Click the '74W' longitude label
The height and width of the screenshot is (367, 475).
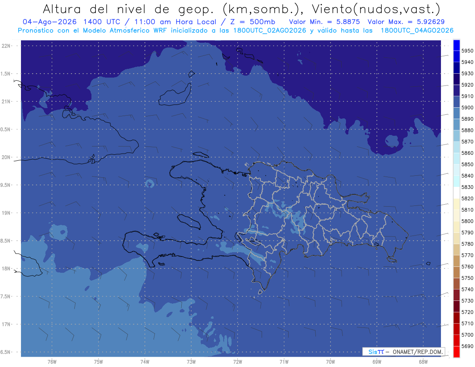[144, 362]
